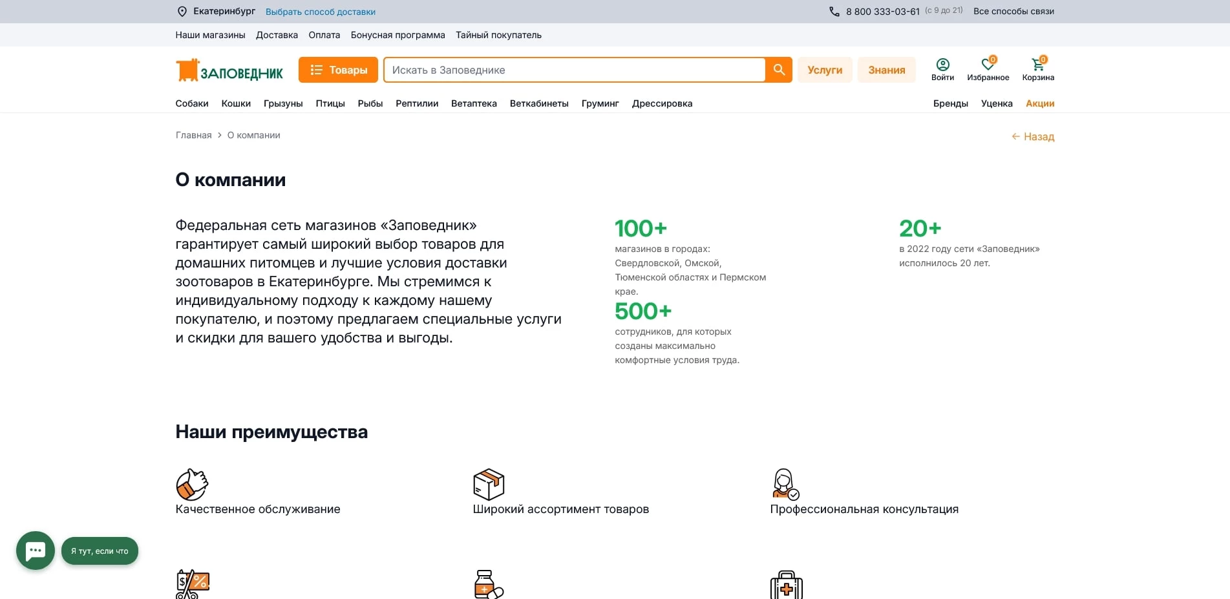Open the Ветаптека menu item

[474, 103]
